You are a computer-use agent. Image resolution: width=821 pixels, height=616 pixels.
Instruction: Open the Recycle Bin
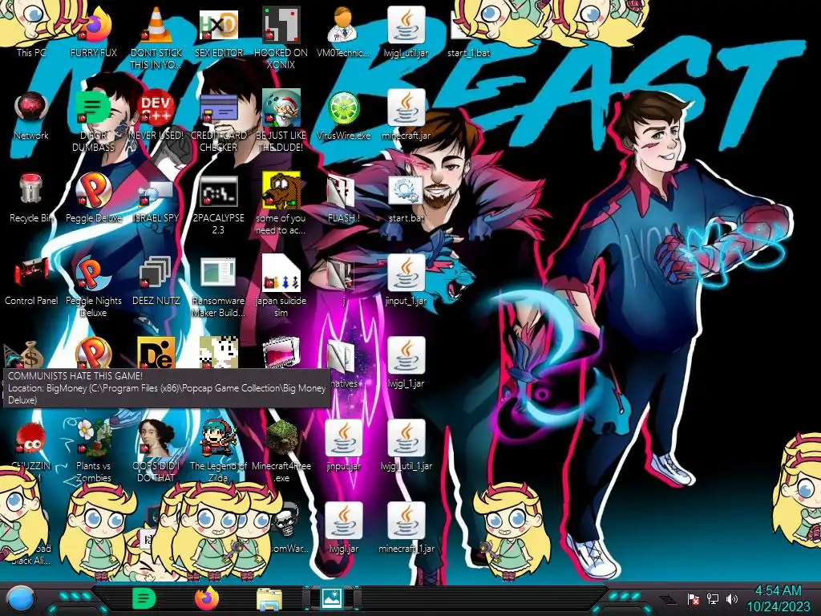point(31,199)
